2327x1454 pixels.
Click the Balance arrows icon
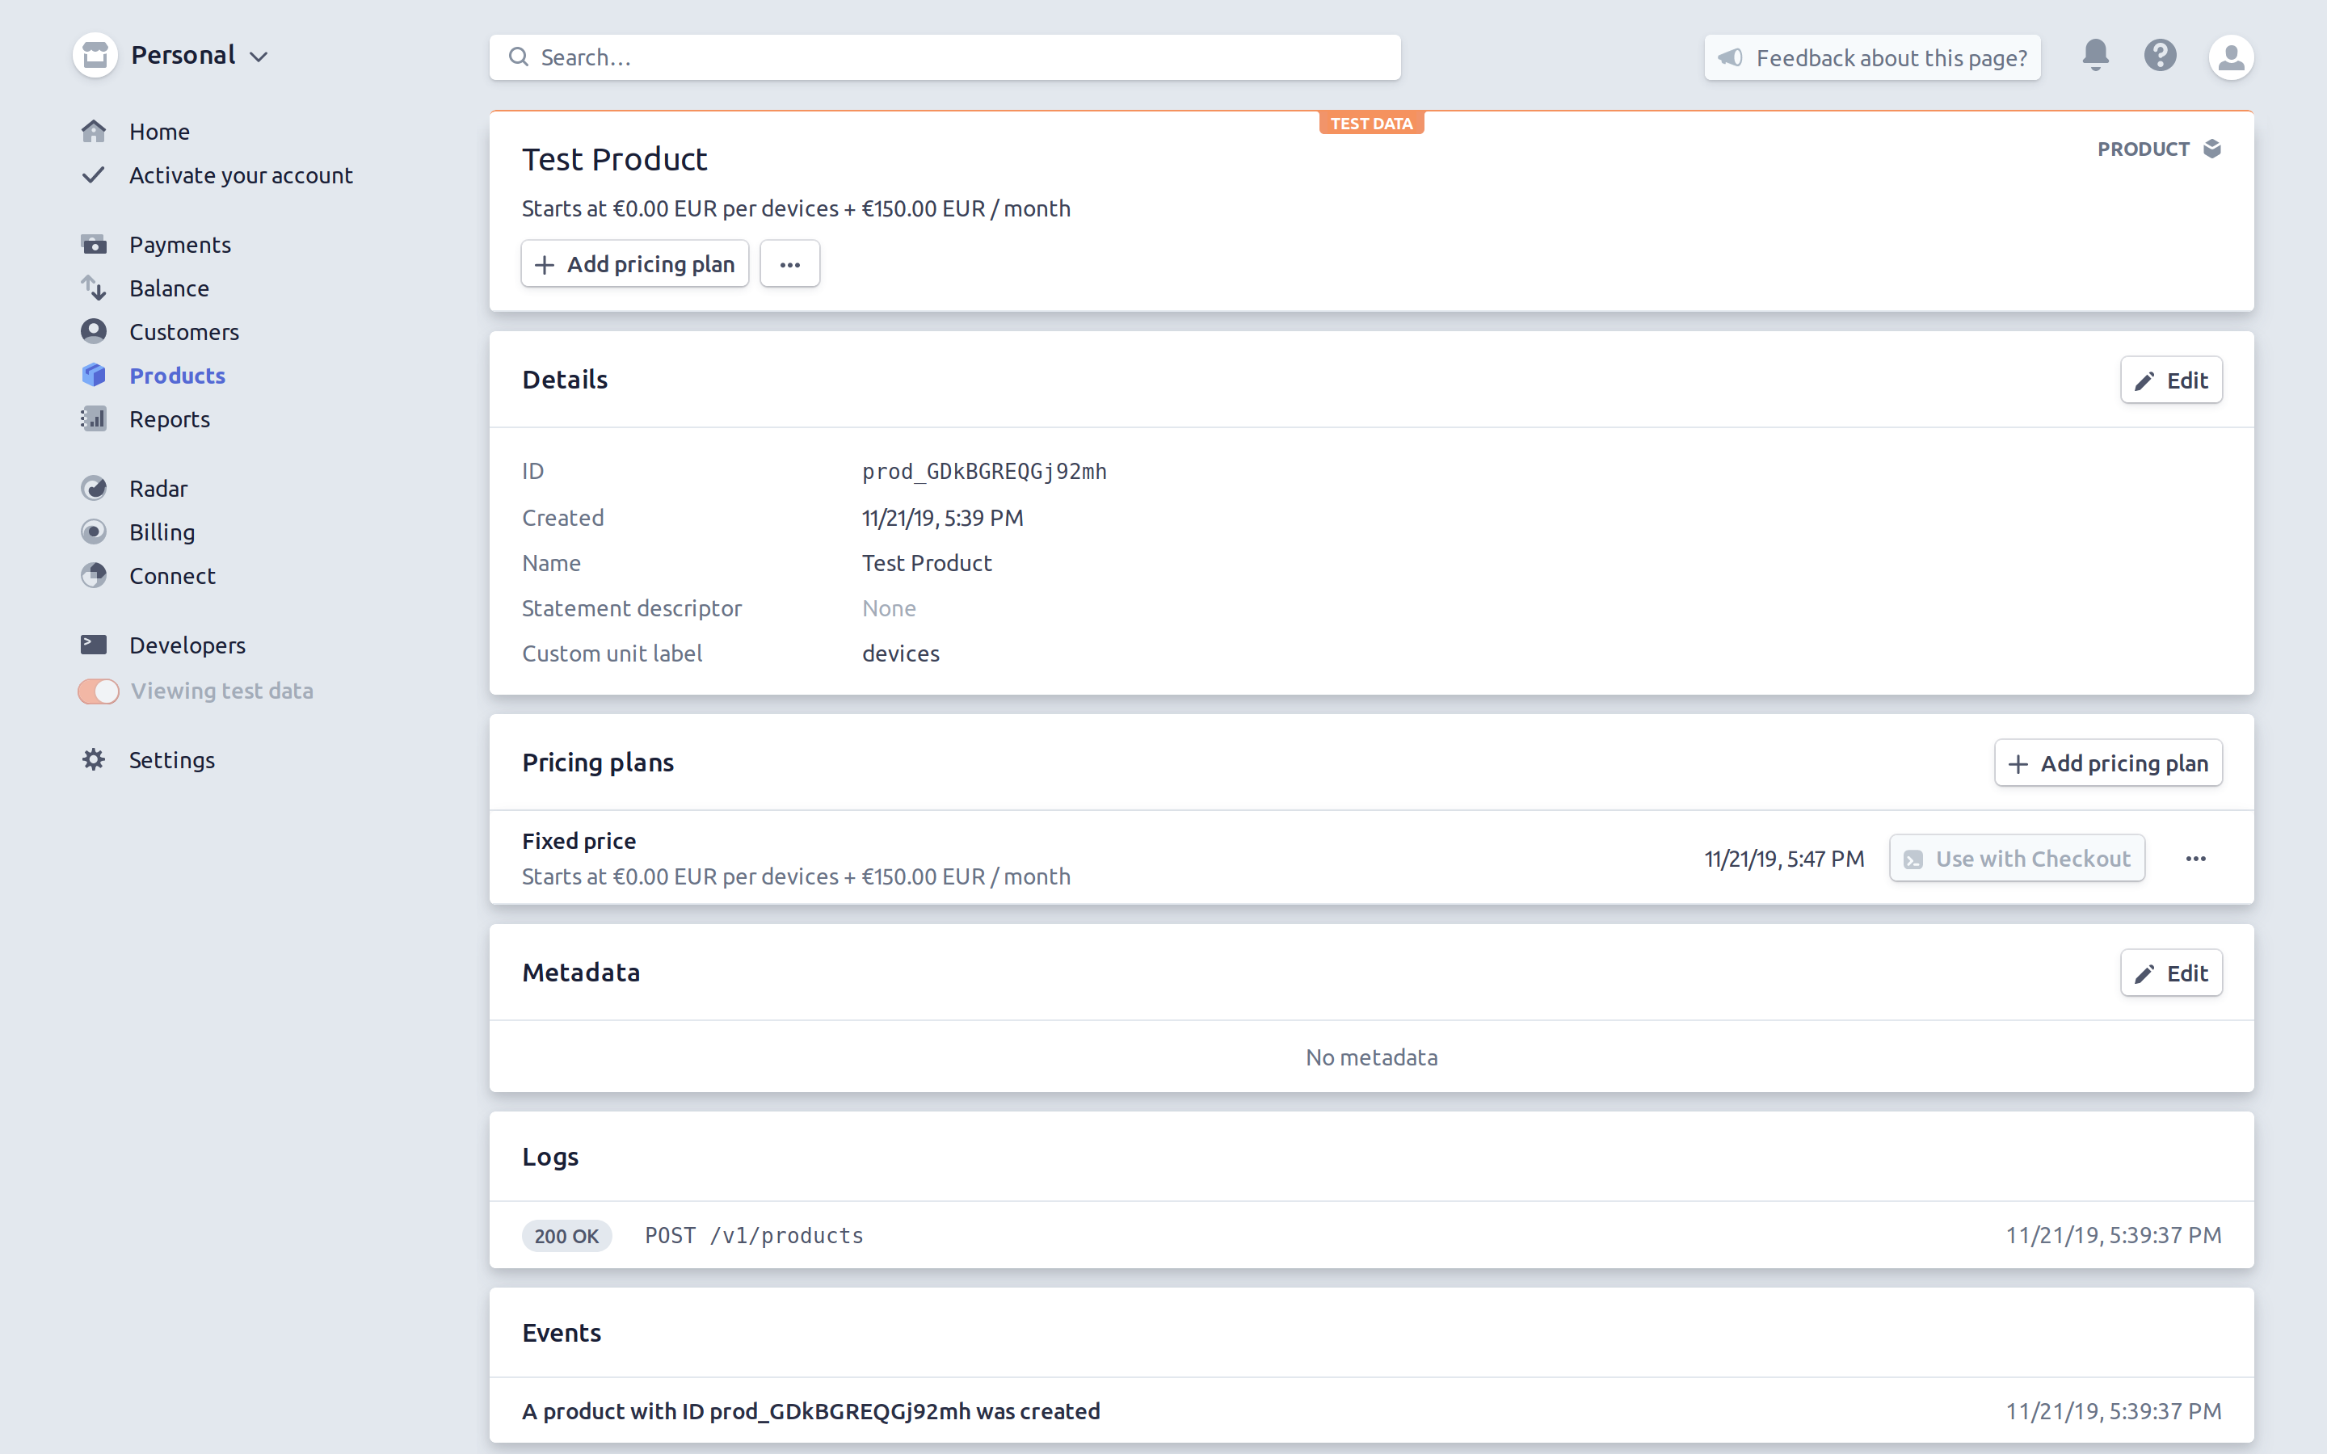93,288
